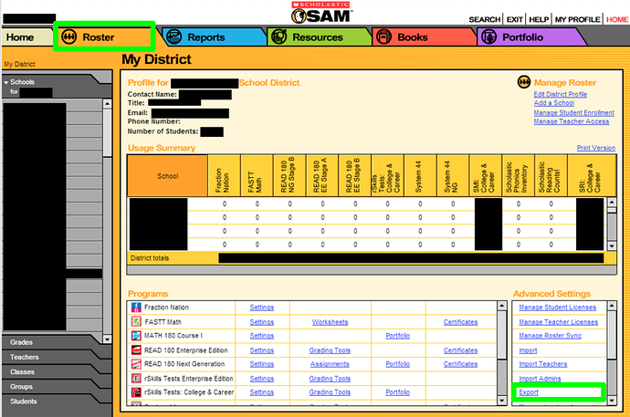Click the Manage Roster round icon
The height and width of the screenshot is (417, 630).
click(523, 82)
